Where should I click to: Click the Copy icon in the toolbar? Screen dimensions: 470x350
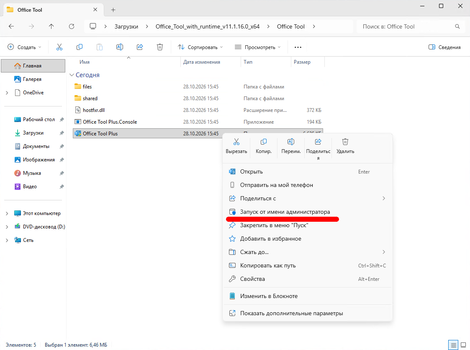(x=80, y=47)
